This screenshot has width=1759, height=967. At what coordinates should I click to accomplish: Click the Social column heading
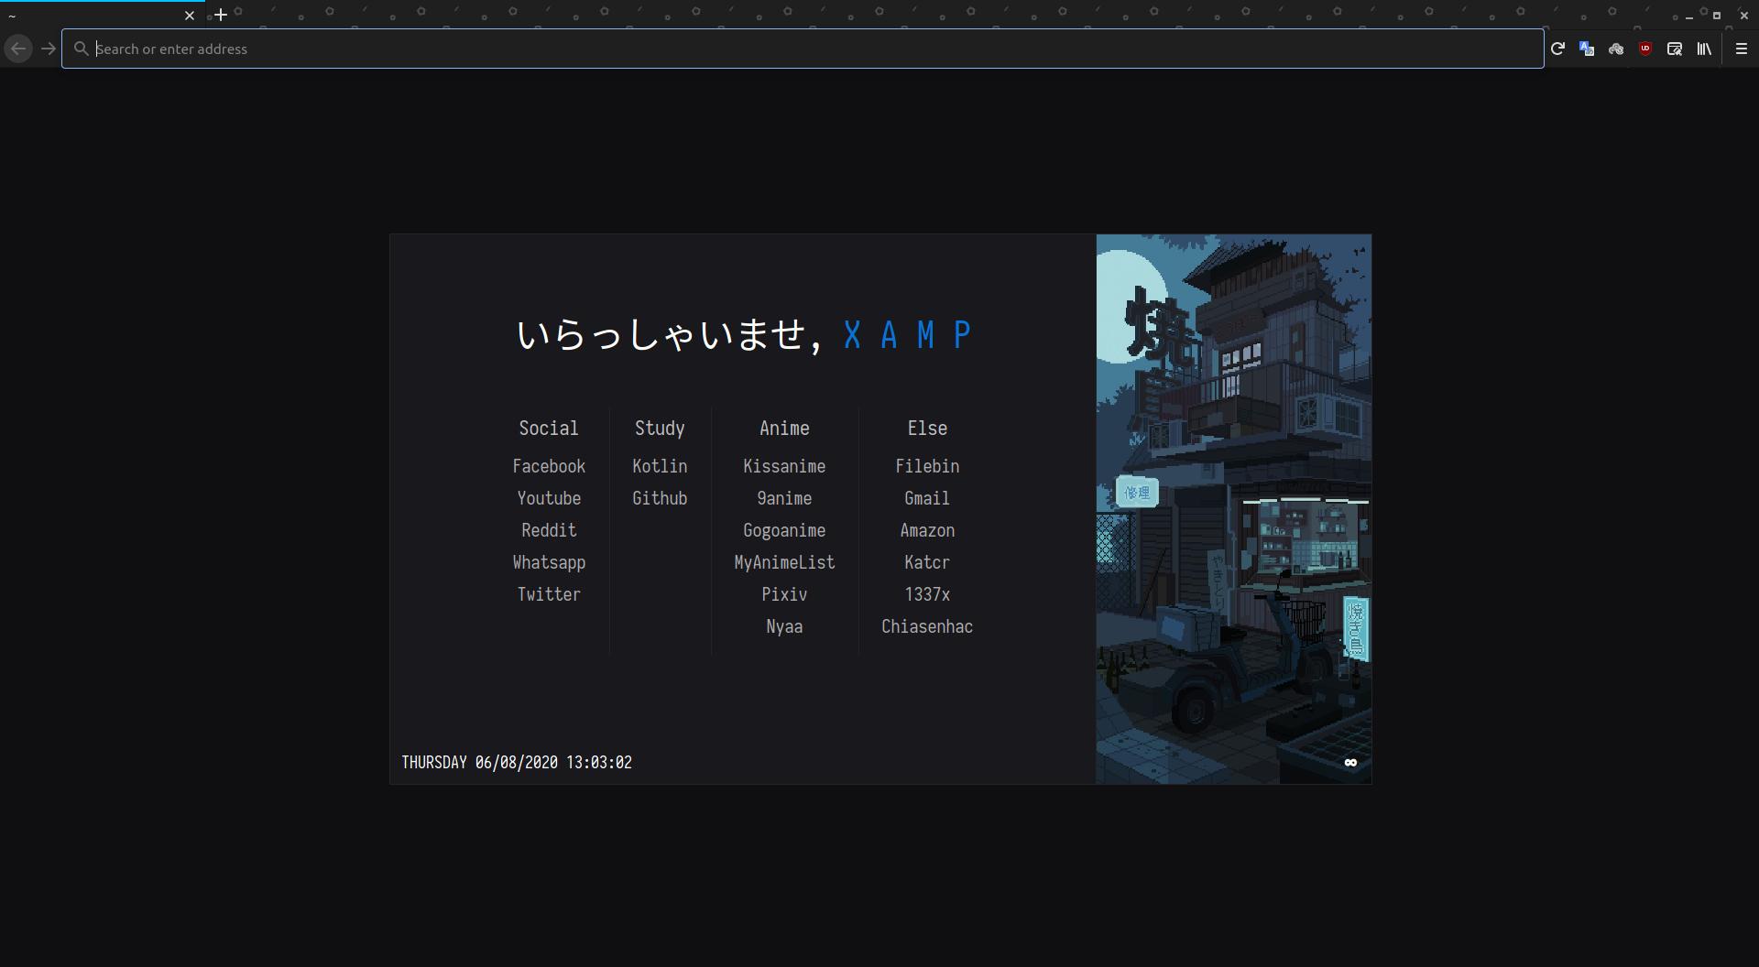coord(549,428)
